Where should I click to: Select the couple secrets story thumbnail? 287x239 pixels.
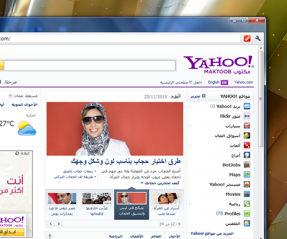click(166, 198)
